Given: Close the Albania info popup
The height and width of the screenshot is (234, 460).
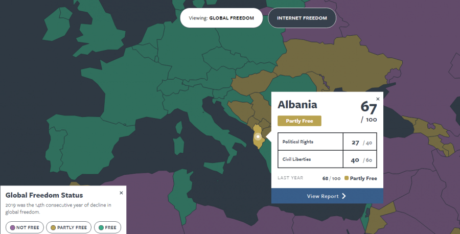Looking at the screenshot, I should (378, 99).
